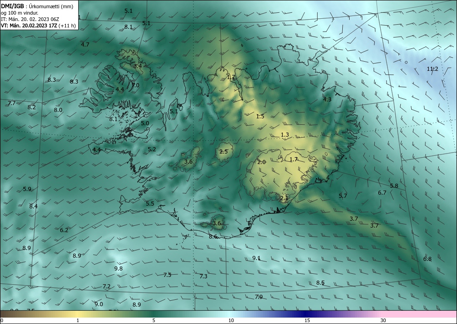The height and width of the screenshot is (324, 457).
Task: Click the 6.8 map value
Action: coord(427,259)
